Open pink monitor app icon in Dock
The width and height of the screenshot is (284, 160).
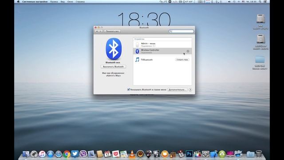tap(230, 154)
